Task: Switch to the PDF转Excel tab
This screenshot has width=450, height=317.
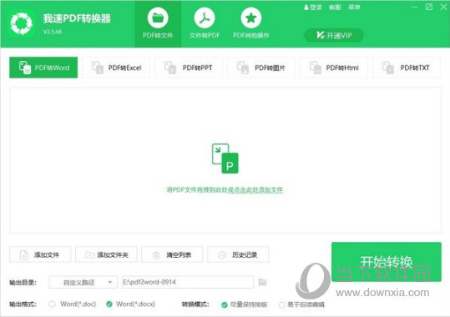Action: (116, 68)
